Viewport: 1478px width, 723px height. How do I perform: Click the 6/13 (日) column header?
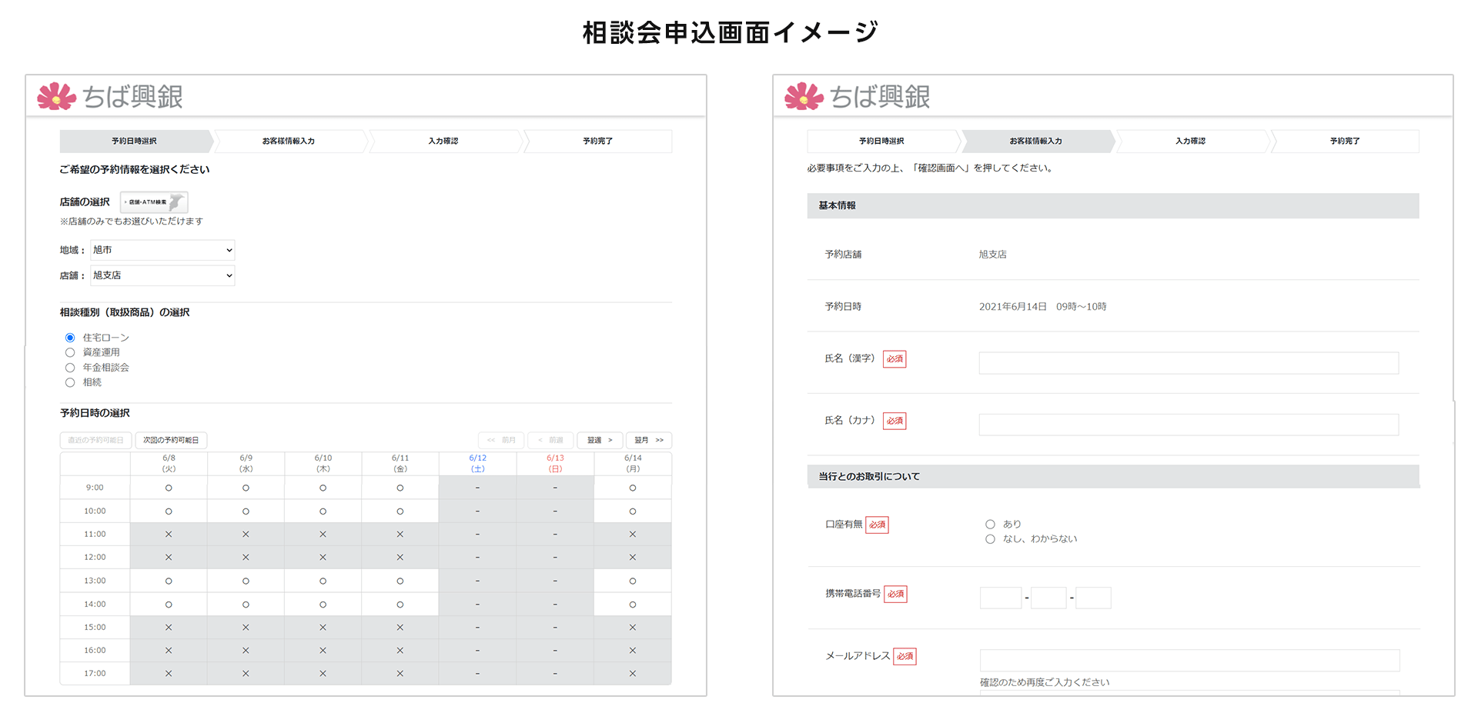pyautogui.click(x=555, y=463)
